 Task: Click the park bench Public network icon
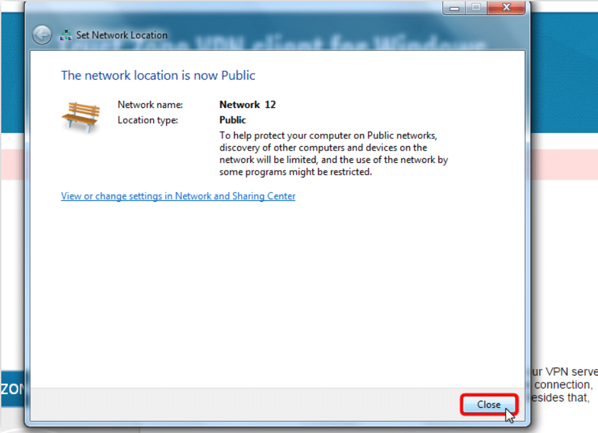click(81, 118)
